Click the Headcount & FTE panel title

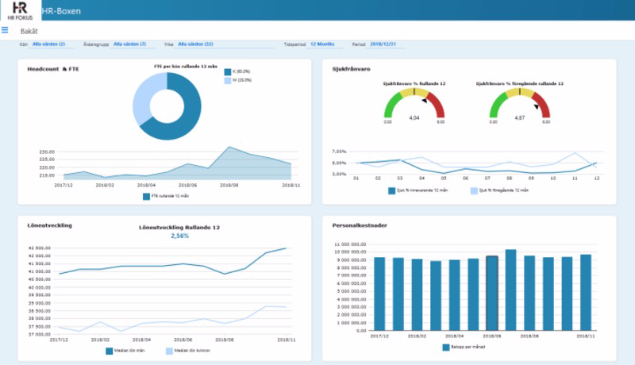[53, 69]
